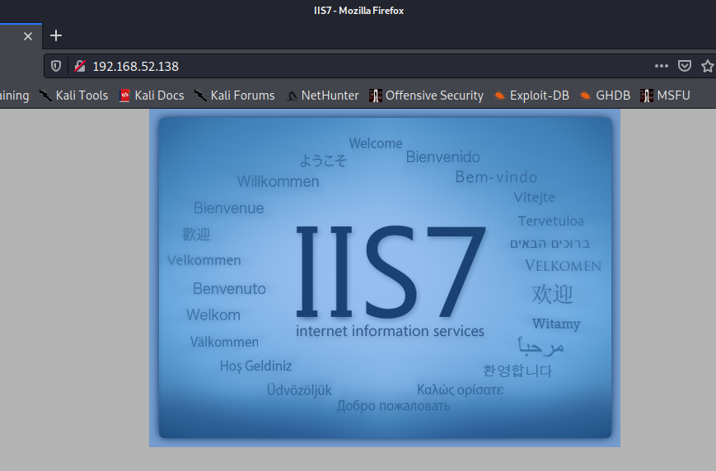Click the tracking protection shield icon

tap(56, 66)
